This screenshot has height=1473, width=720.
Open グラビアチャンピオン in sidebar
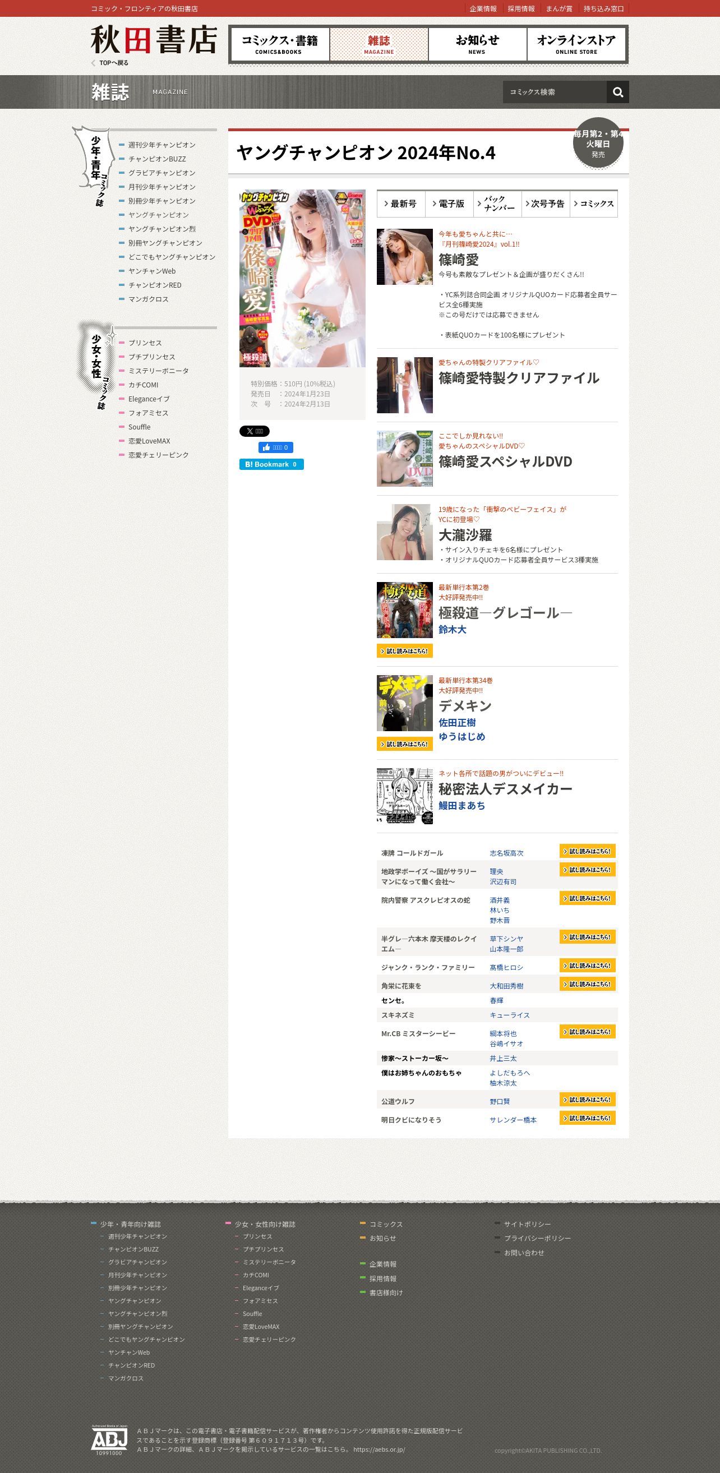[162, 173]
